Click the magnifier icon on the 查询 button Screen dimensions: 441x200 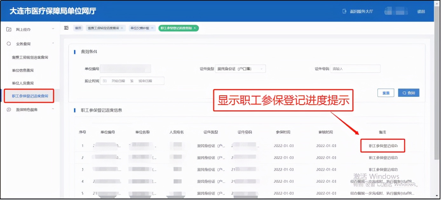[404, 92]
